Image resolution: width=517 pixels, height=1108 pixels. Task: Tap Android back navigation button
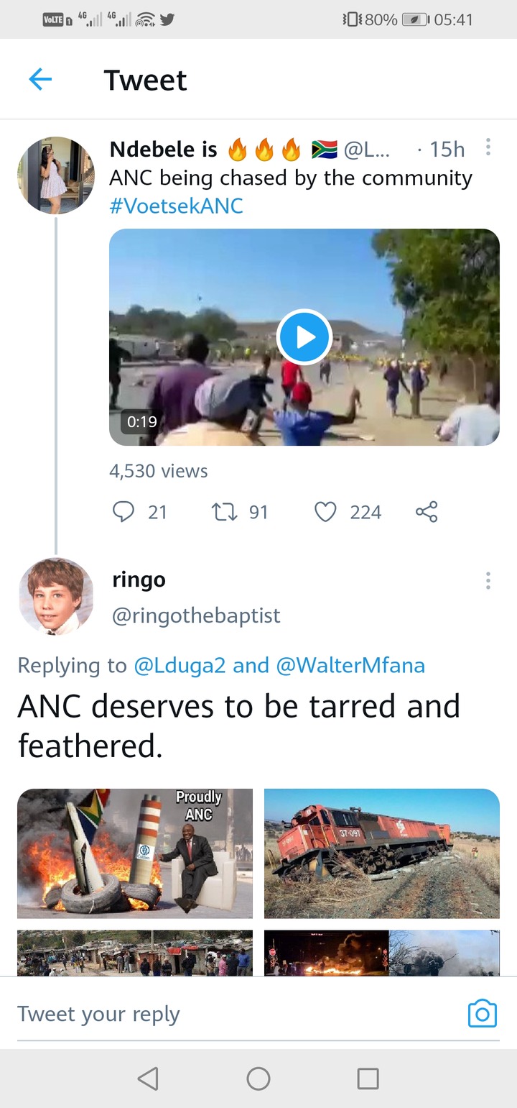click(x=148, y=1078)
